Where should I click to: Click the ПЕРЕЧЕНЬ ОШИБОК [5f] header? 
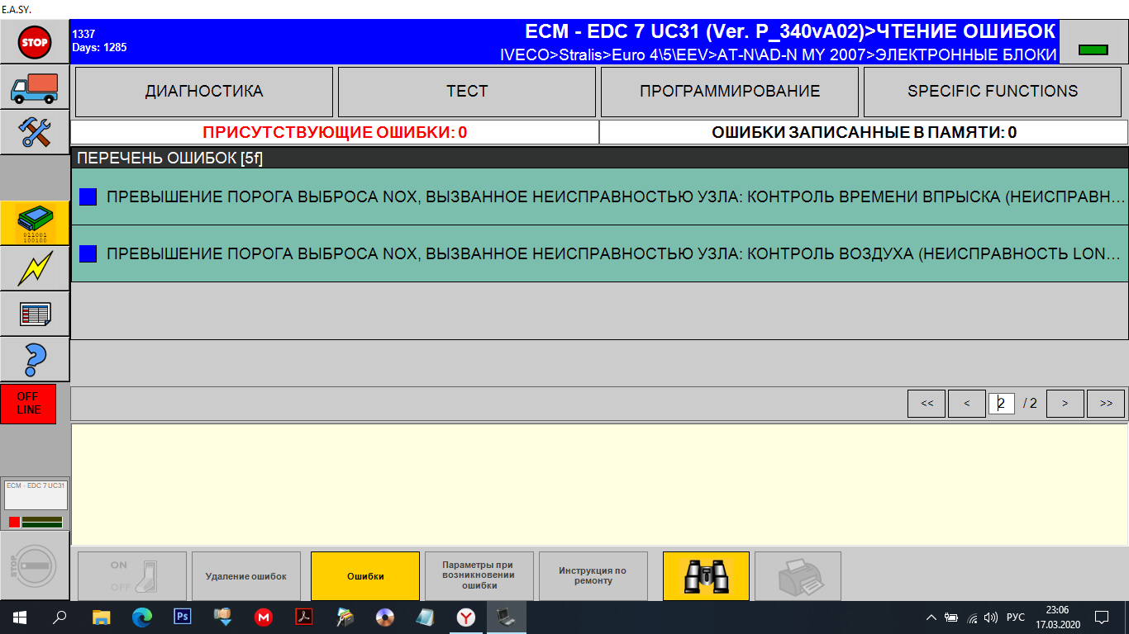pos(600,158)
